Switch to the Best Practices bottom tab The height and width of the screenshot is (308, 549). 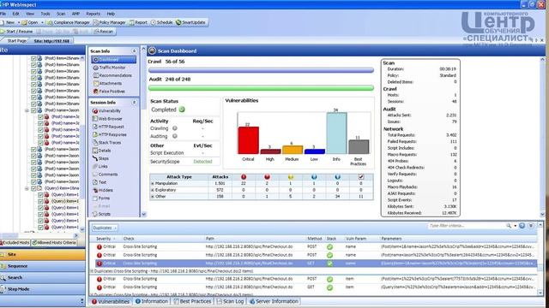(192, 301)
